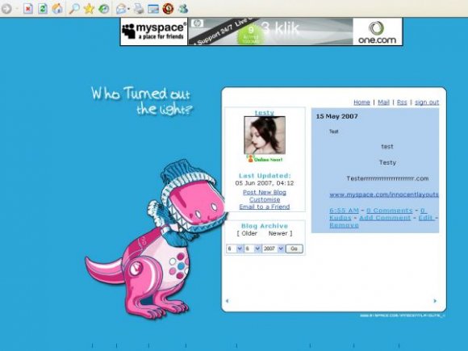Click the Add Comment link

[385, 218]
